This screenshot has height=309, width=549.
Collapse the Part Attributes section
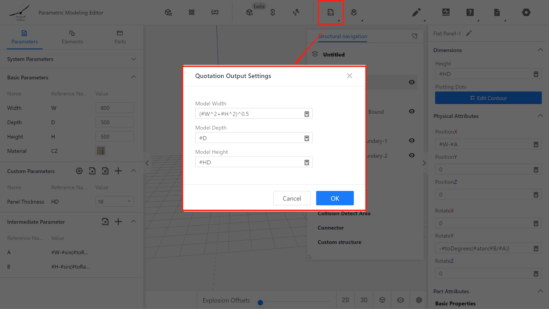click(540, 291)
